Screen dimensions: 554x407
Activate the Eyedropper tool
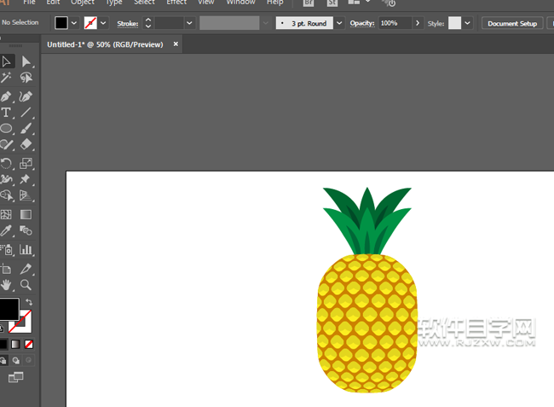(x=6, y=231)
